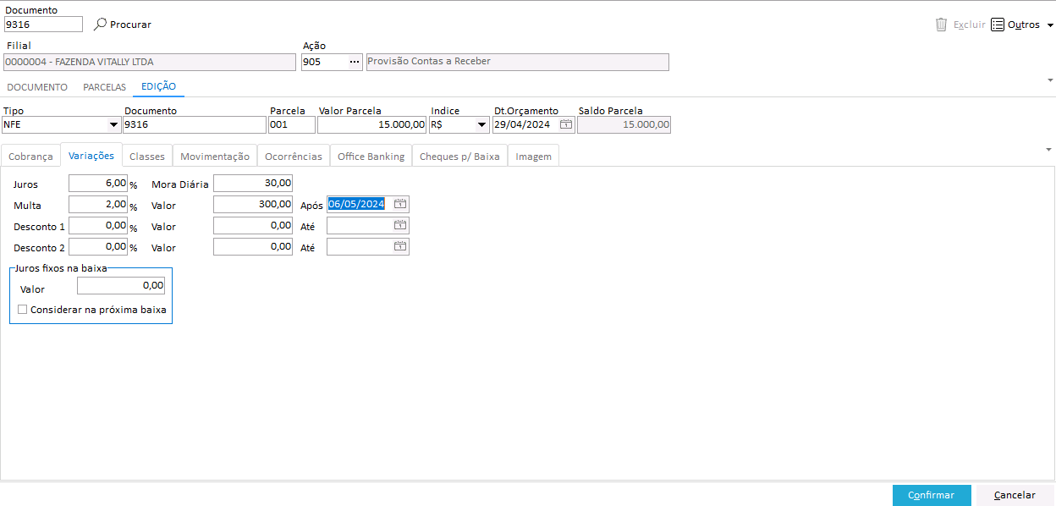
Task: Click the Desconto 1 Valor field
Action: 253,225
